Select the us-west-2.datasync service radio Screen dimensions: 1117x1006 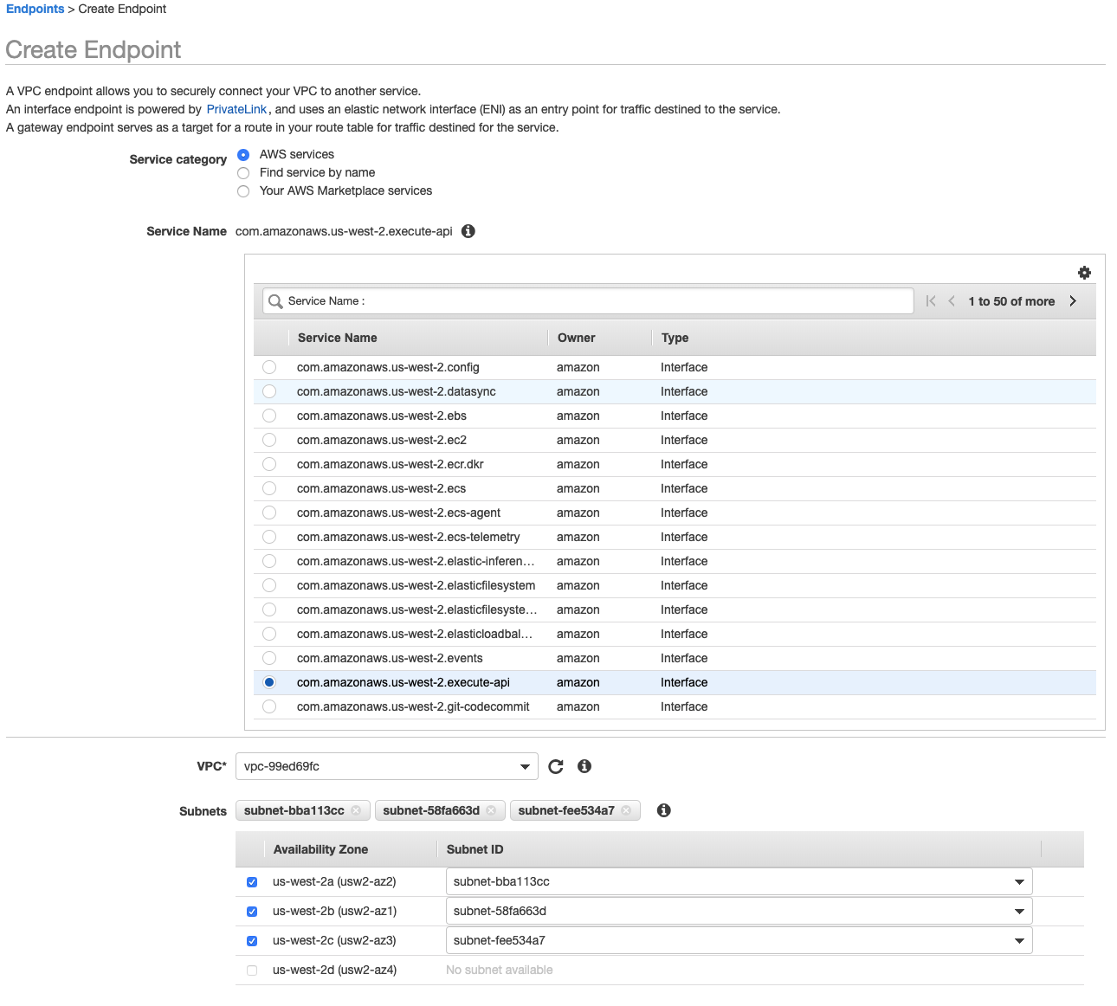269,391
